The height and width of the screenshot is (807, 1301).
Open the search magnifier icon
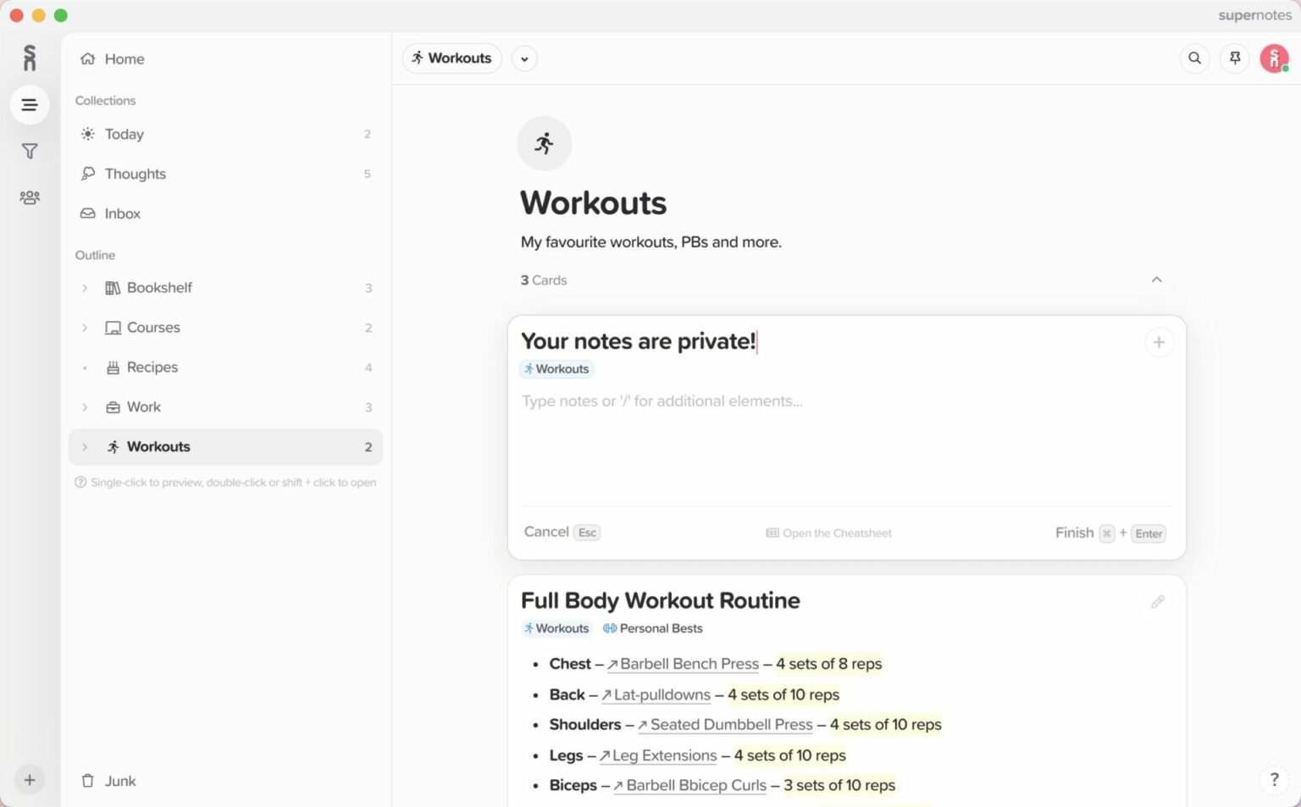(1194, 58)
